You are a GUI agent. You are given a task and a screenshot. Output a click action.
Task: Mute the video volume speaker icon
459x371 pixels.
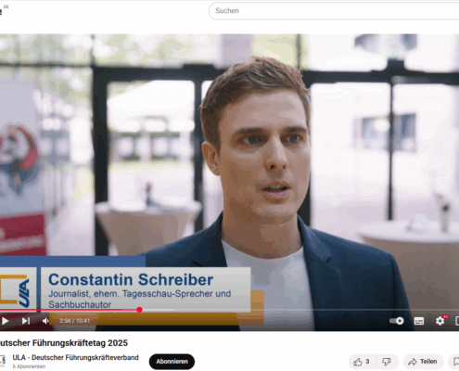[45, 321]
